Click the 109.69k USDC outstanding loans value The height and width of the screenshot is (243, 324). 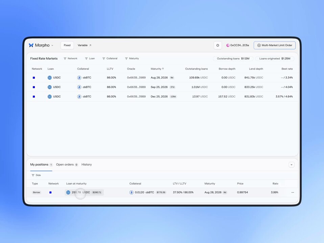click(x=199, y=78)
